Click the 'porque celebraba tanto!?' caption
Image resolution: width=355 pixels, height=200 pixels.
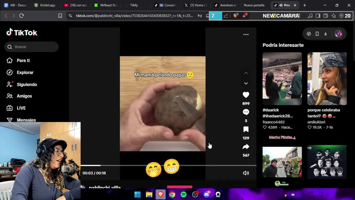tap(324, 113)
